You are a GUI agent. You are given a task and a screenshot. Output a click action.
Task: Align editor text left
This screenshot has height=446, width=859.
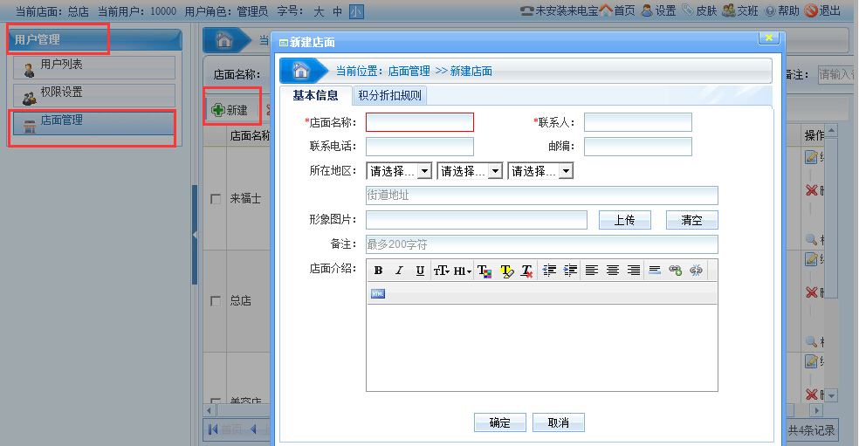(x=592, y=270)
